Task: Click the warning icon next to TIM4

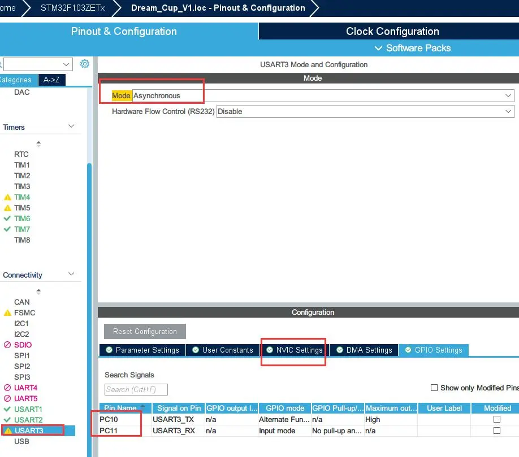Action: tap(7, 197)
